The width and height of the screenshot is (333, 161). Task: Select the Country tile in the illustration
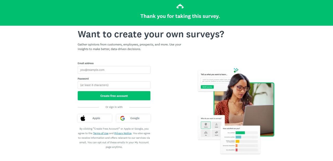(x=206, y=125)
